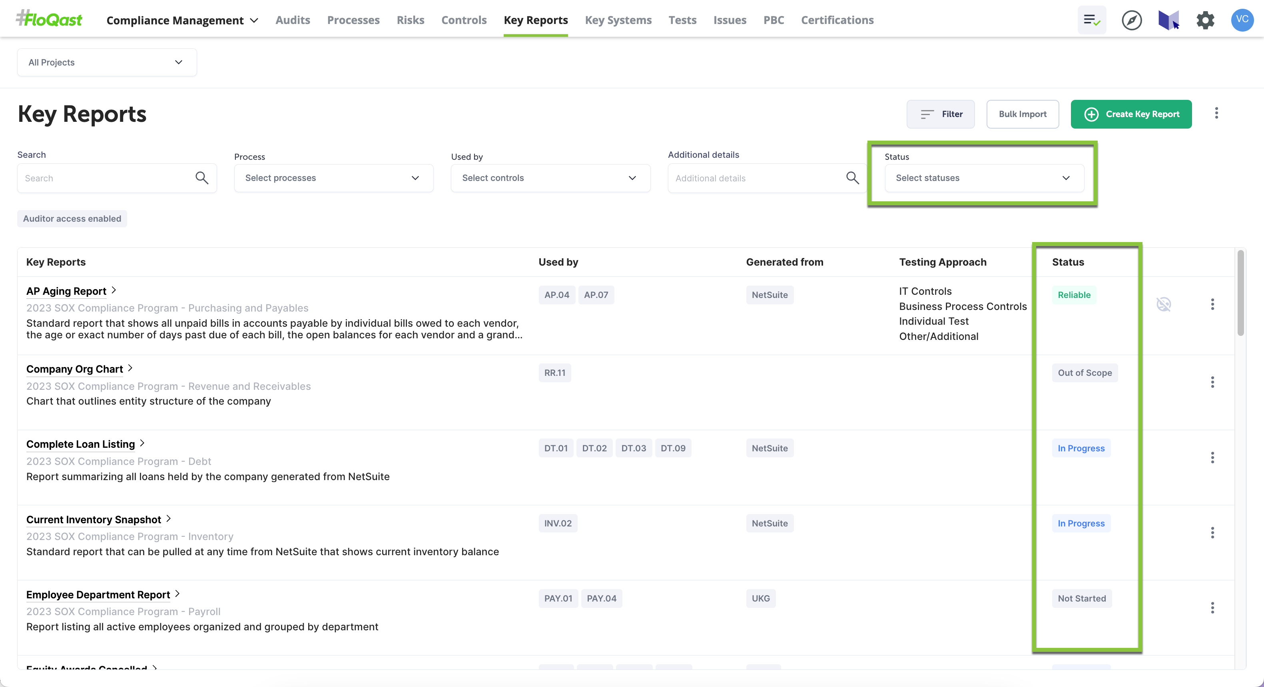Open the book guide icon with cursor
The height and width of the screenshot is (687, 1264).
pyautogui.click(x=1169, y=20)
